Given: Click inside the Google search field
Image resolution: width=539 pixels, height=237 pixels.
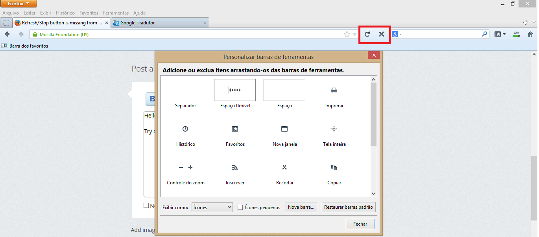Looking at the screenshot, I should coord(441,35).
